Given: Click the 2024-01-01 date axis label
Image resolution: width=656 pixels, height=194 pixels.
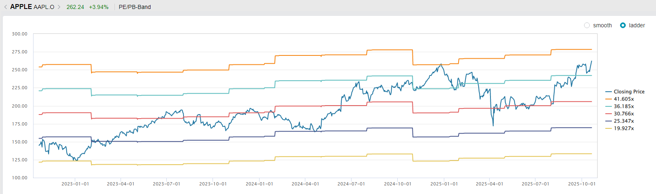Looking at the screenshot, I should [259, 184].
